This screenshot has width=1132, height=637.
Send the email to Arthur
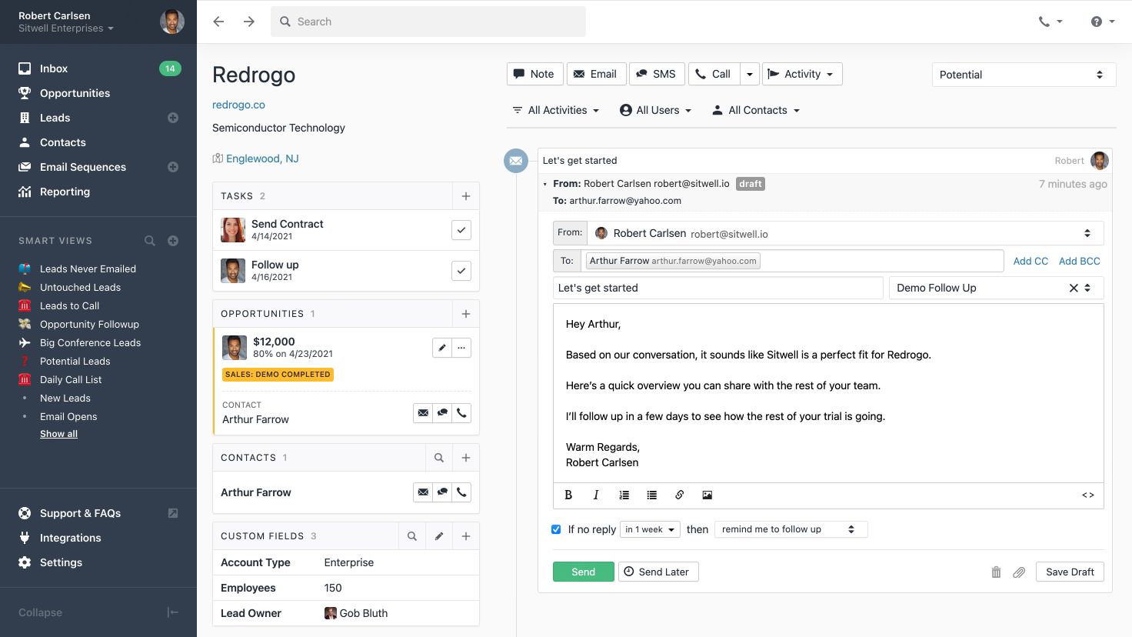(x=583, y=572)
